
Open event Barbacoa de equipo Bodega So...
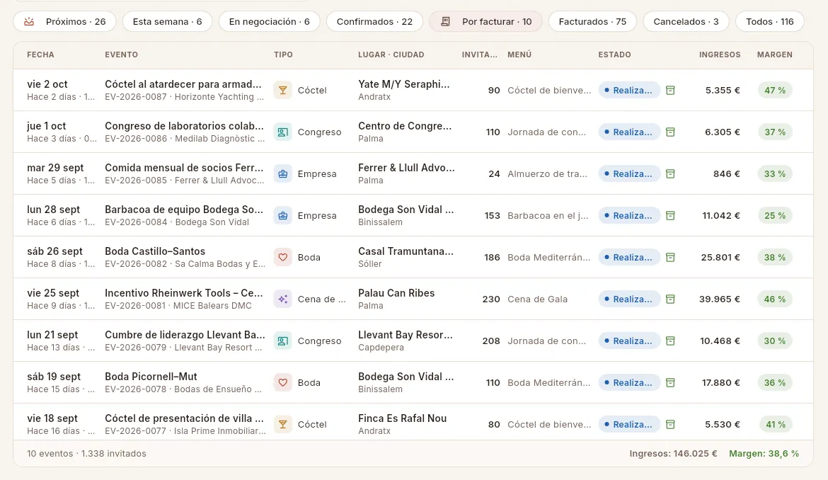point(184,209)
